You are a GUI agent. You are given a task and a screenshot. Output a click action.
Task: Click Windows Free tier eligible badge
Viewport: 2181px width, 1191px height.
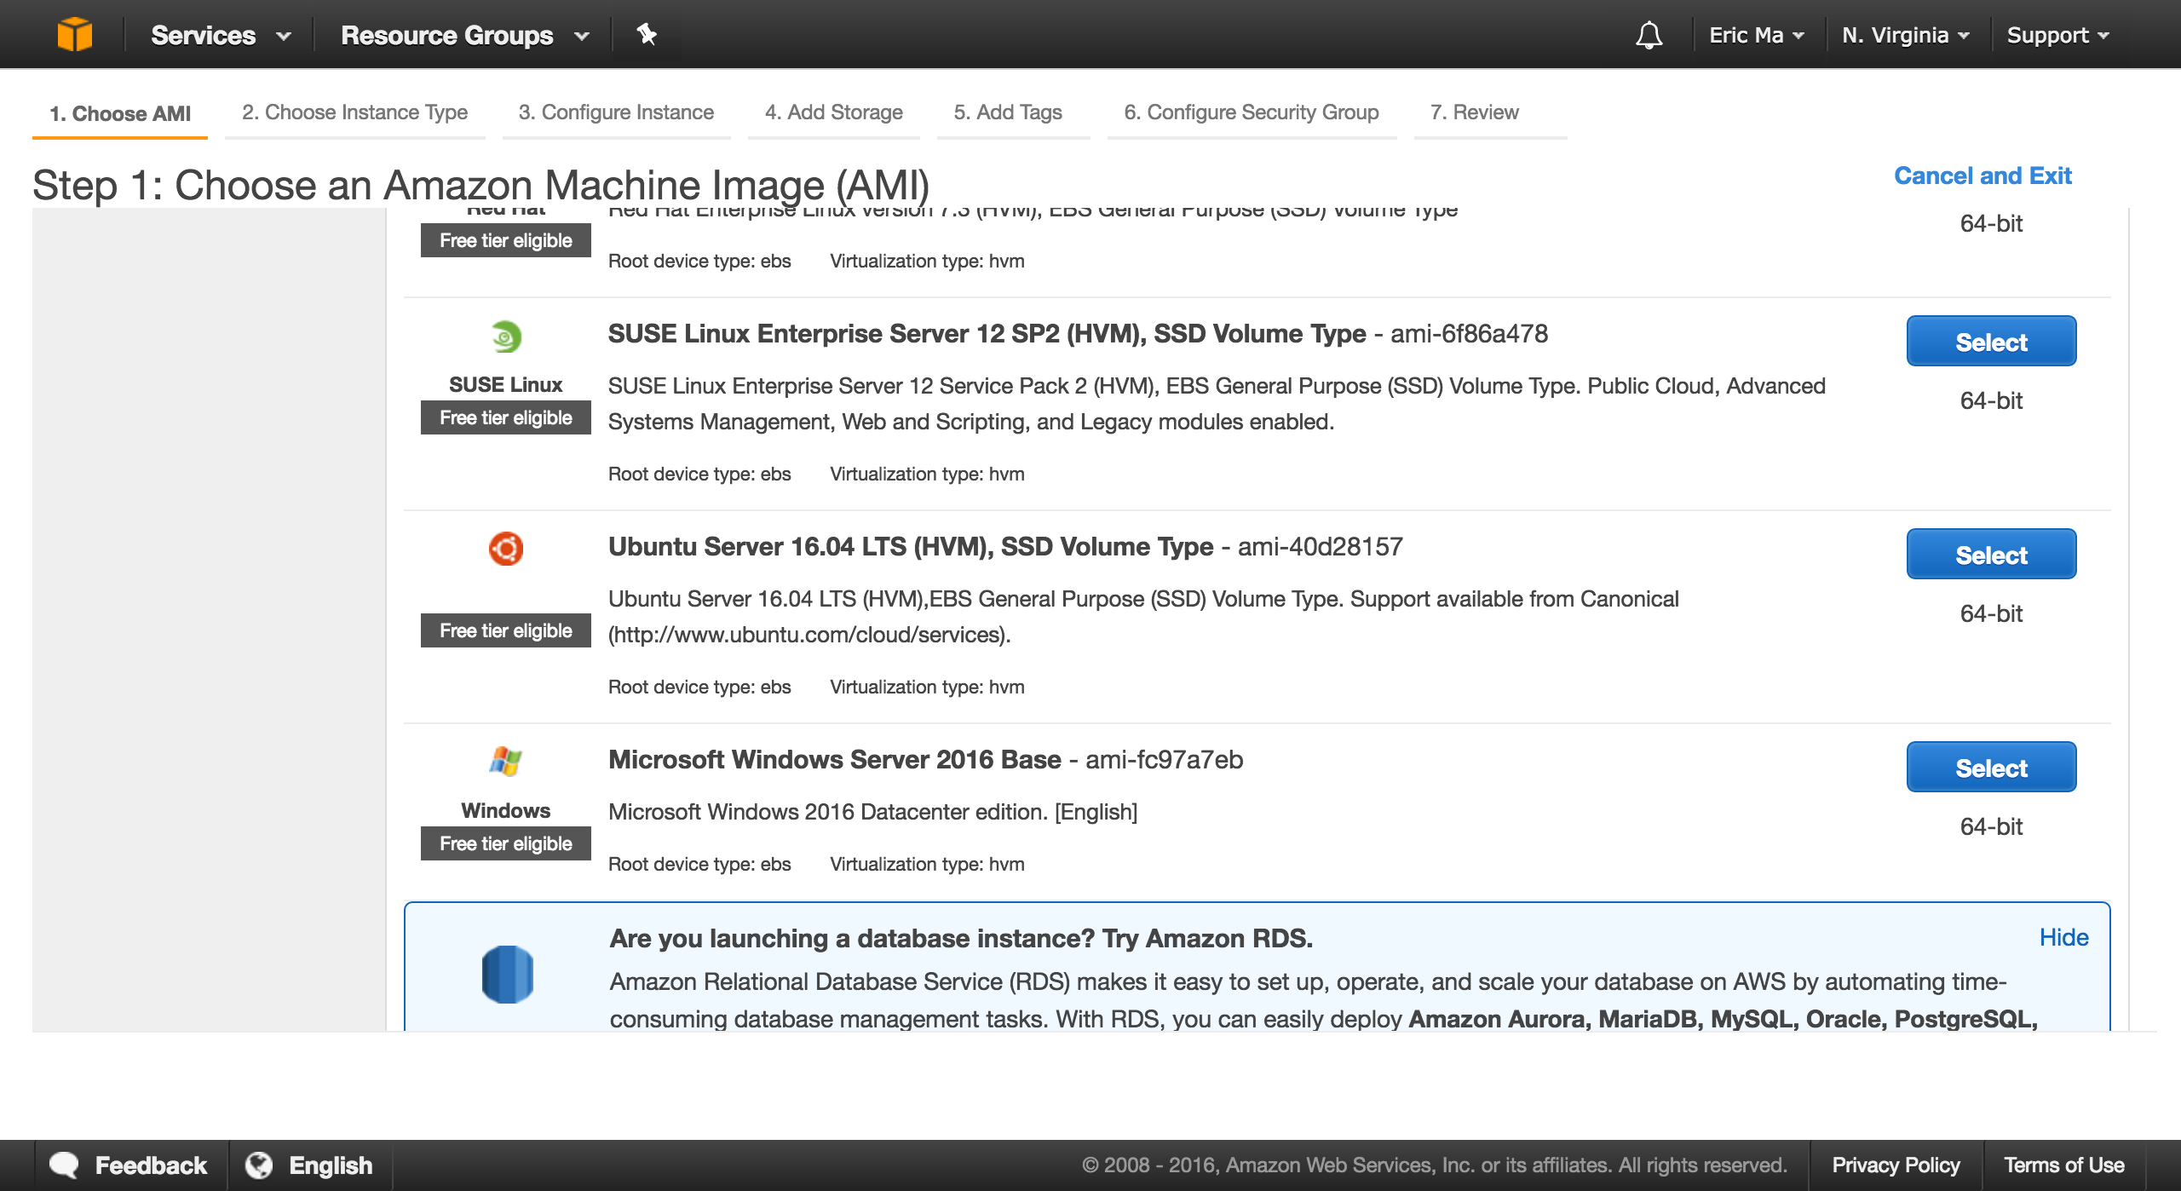click(506, 843)
